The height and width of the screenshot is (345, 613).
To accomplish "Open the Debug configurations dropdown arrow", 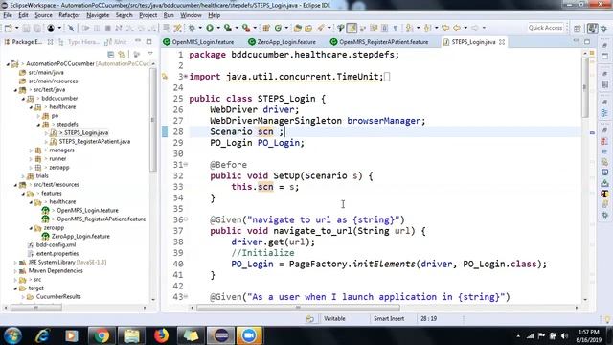I will pyautogui.click(x=200, y=28).
